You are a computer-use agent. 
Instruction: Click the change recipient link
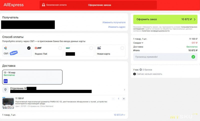(x=114, y=22)
